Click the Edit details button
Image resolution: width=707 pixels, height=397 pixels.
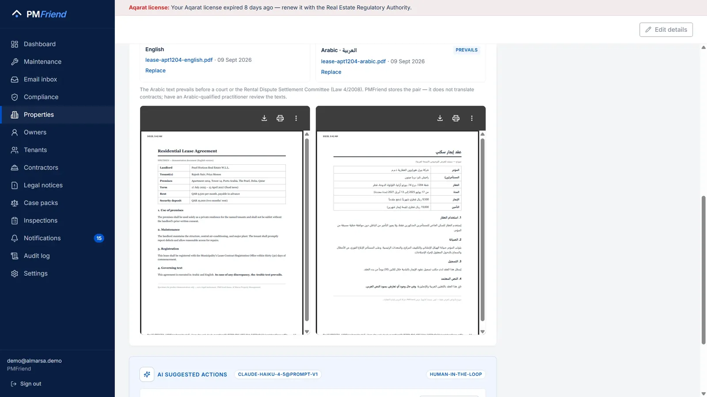(666, 30)
